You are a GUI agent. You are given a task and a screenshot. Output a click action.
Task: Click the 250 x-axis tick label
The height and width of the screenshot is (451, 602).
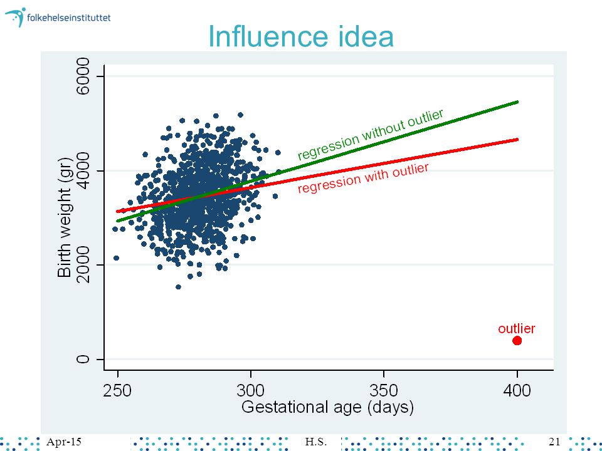pos(117,390)
